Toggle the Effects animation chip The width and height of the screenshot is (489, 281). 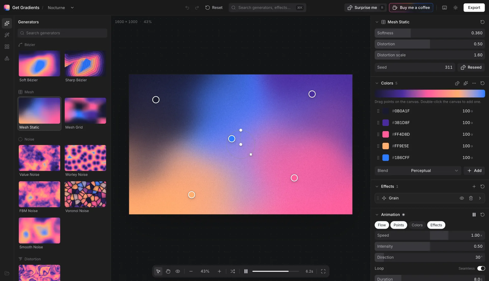pyautogui.click(x=436, y=225)
